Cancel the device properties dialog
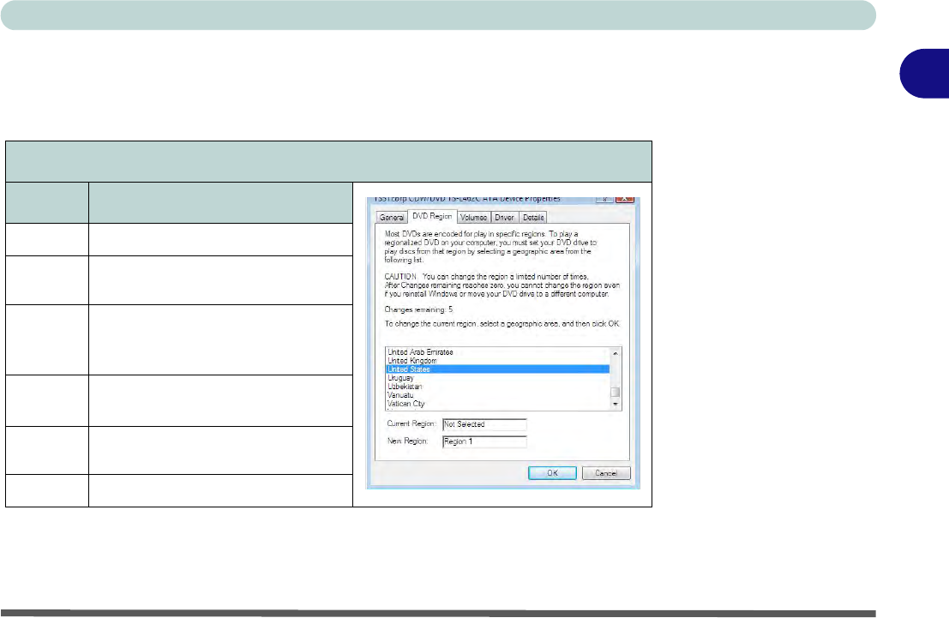Viewport: 949px width, 618px height. pos(606,473)
